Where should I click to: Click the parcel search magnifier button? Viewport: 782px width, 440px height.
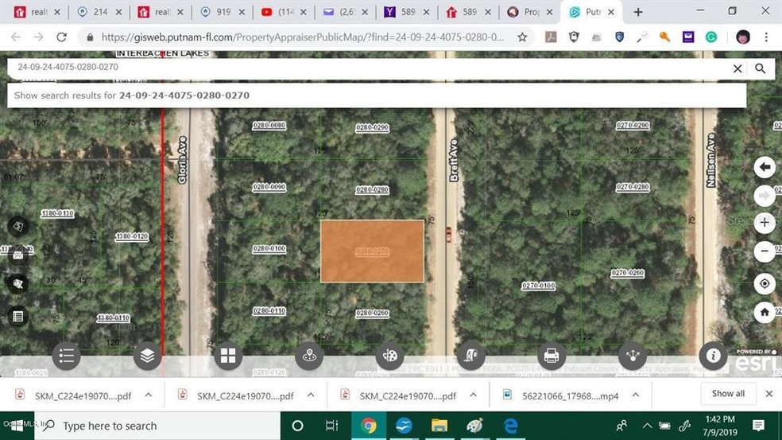pyautogui.click(x=761, y=68)
